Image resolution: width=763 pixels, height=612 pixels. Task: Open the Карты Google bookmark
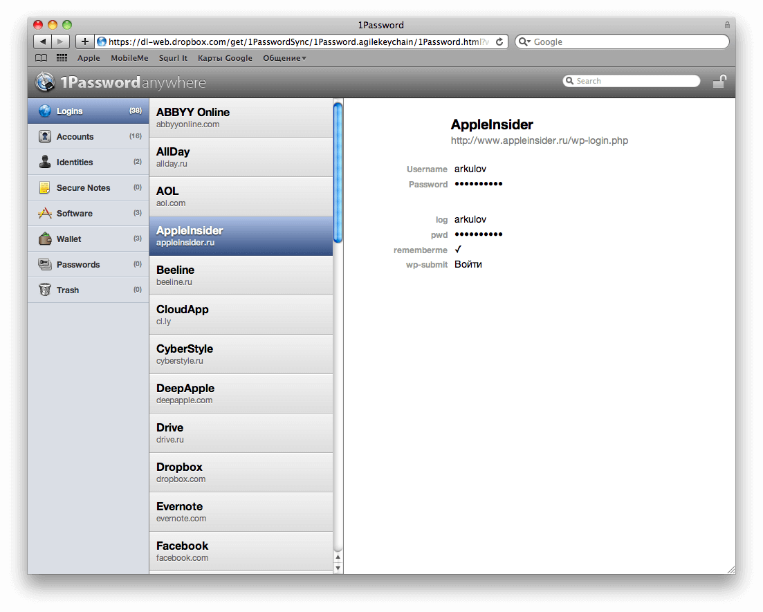[225, 58]
